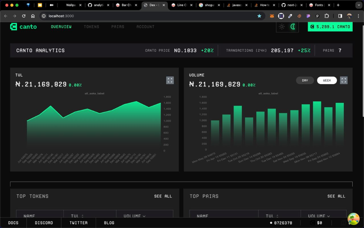The height and width of the screenshot is (228, 364).
Task: Close the Dex browser tab
Action: coord(164,5)
